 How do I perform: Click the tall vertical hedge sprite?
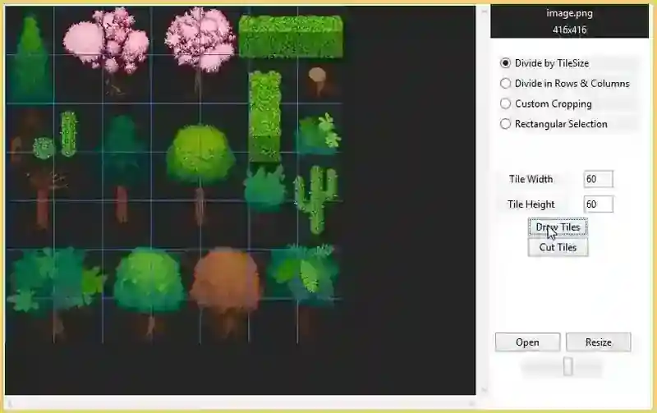tap(264, 117)
